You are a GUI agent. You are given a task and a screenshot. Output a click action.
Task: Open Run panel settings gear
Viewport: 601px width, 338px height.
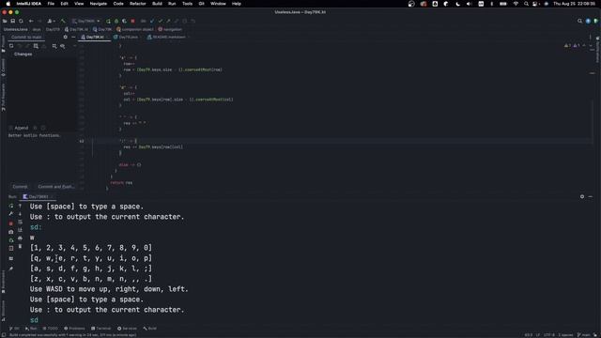tap(582, 196)
